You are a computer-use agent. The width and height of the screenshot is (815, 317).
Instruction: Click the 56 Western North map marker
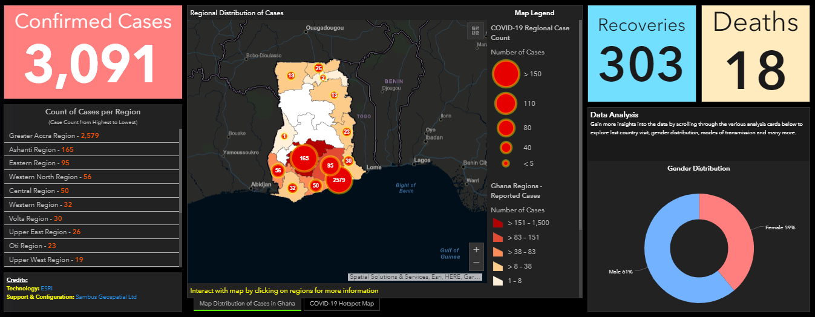coord(278,171)
